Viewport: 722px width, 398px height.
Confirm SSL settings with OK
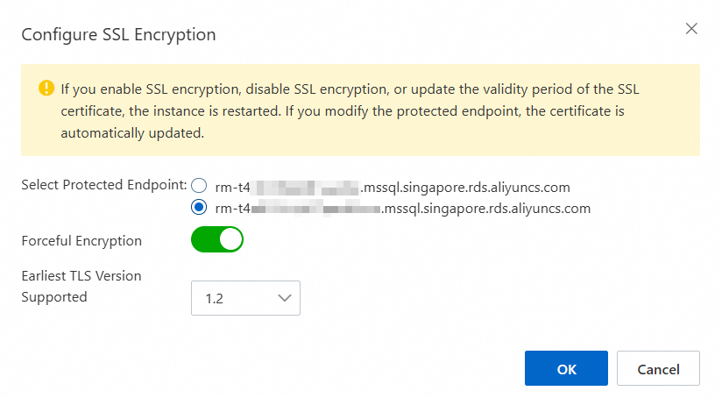(566, 368)
